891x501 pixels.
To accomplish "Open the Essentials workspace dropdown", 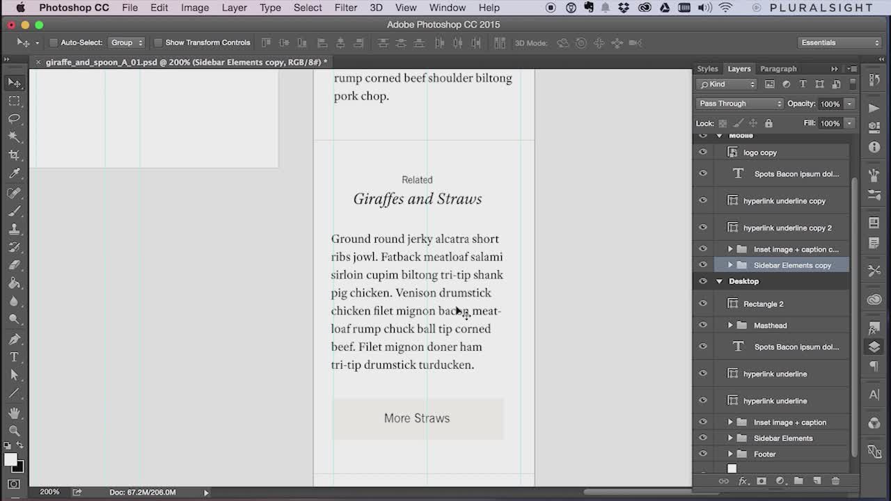I will (x=839, y=42).
